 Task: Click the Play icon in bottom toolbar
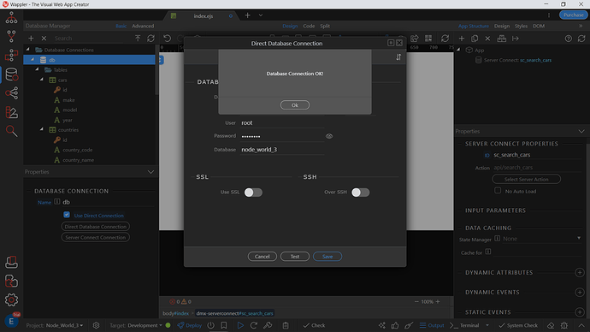(x=240, y=325)
